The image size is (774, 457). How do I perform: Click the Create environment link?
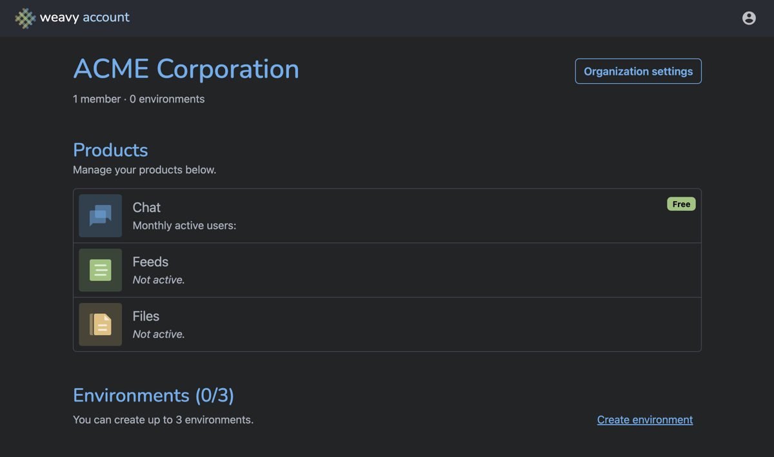pyautogui.click(x=644, y=420)
